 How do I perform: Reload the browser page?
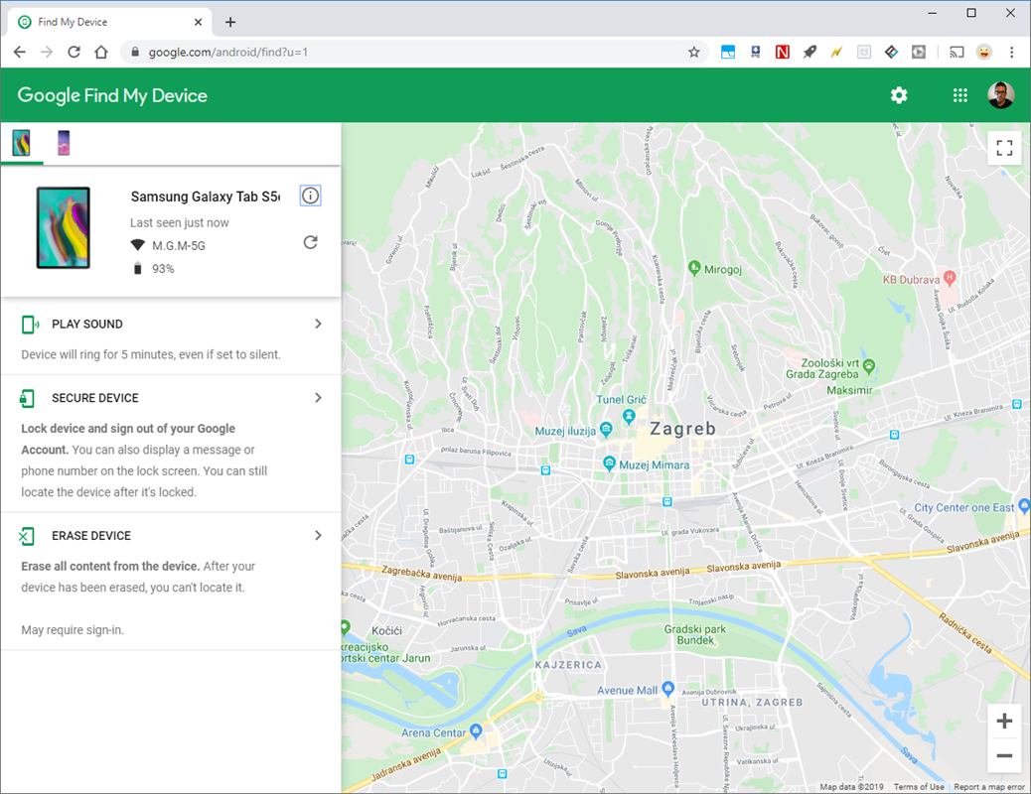(x=74, y=52)
